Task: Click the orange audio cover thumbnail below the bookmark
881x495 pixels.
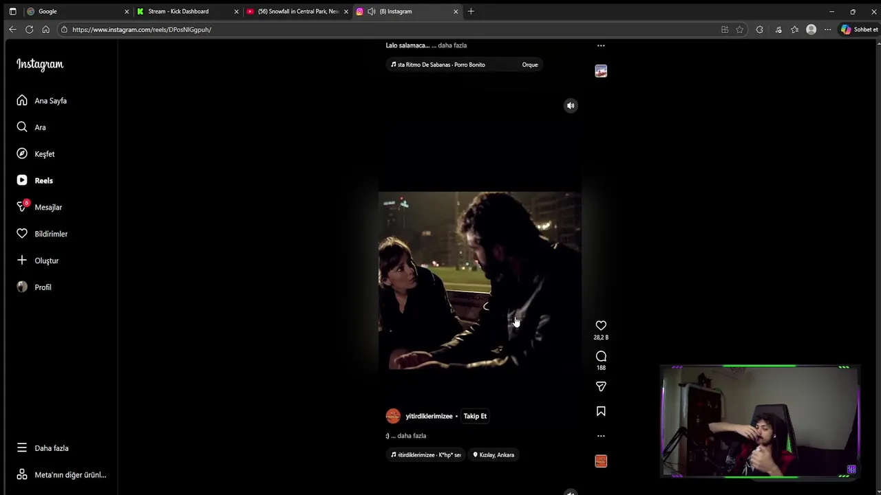Action: (x=601, y=461)
